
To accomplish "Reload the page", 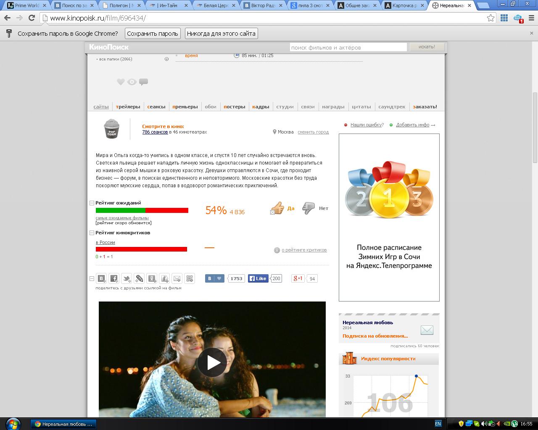I will click(x=32, y=18).
